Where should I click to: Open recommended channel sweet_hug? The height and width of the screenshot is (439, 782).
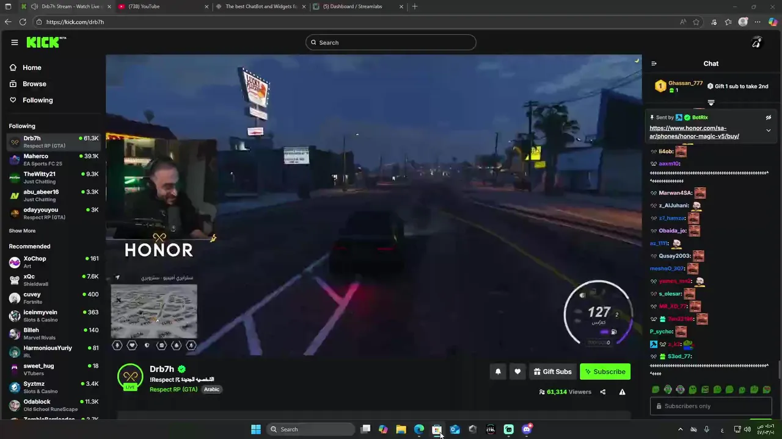pos(54,369)
